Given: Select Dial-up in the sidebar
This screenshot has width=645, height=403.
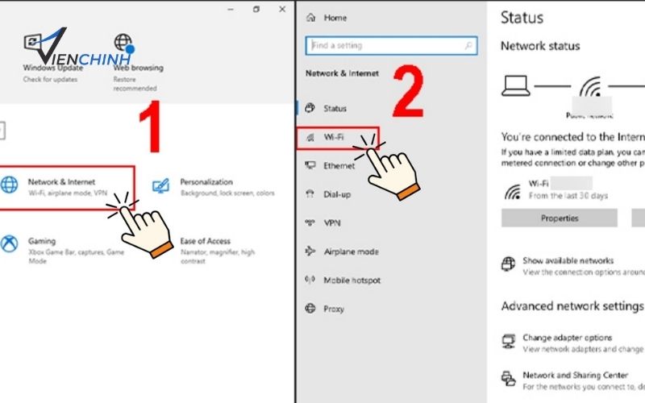Looking at the screenshot, I should point(328,194).
